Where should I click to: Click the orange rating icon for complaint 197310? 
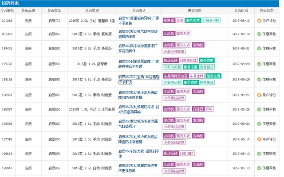click(x=259, y=139)
